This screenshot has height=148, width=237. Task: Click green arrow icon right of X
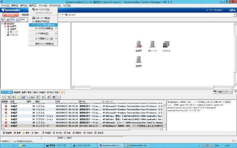coord(48,97)
